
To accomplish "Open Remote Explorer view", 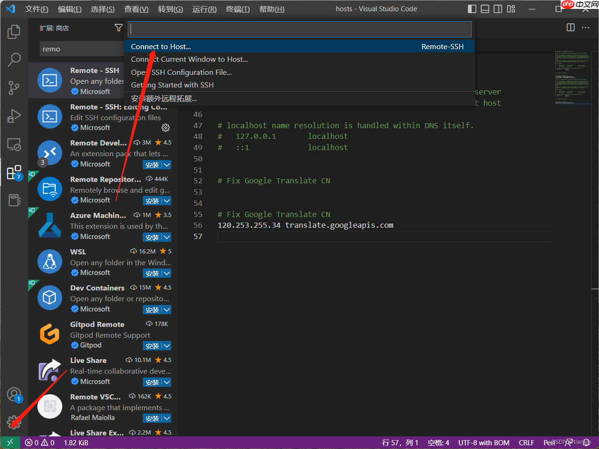I will click(14, 145).
